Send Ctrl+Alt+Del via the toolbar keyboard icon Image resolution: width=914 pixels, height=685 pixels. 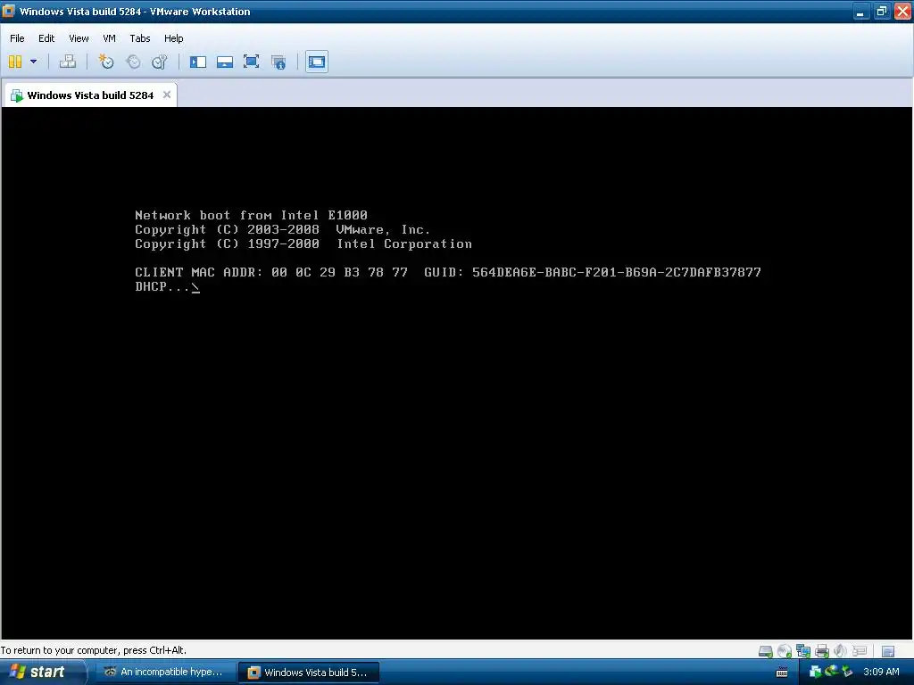click(68, 62)
